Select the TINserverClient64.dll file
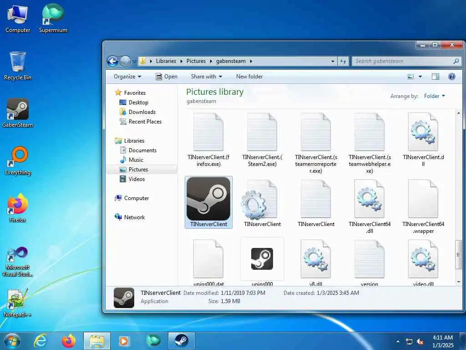 coord(370,206)
